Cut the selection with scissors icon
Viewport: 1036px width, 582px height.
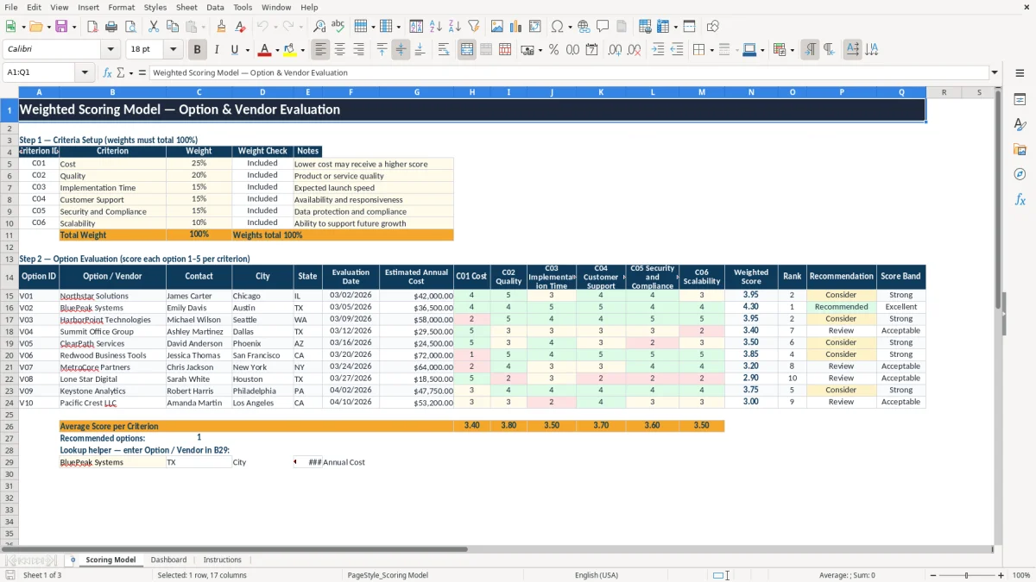pos(154,27)
